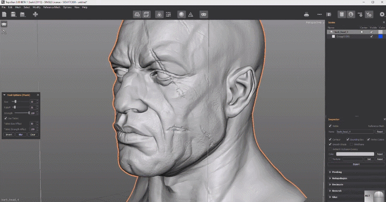
Task: Click the Set texture button
Action: coord(369,159)
